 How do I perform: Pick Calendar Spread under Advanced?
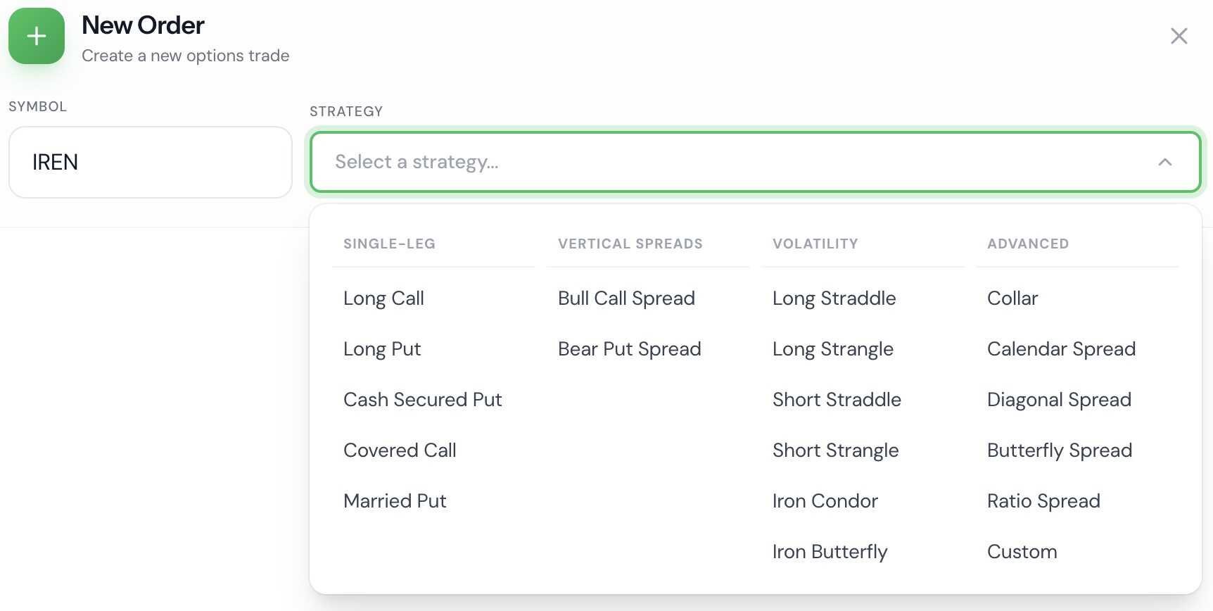pos(1061,348)
